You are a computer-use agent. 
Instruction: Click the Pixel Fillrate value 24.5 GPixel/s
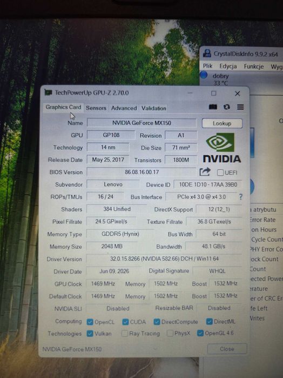(x=111, y=221)
